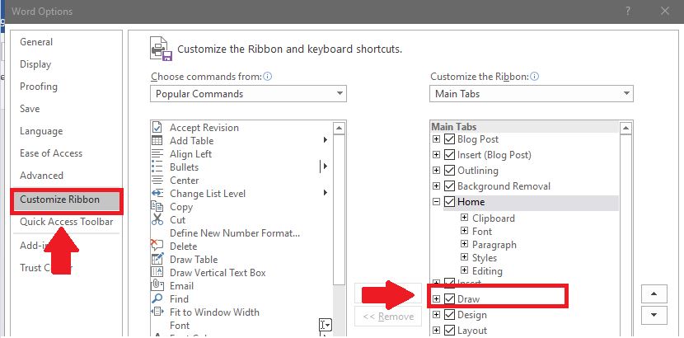
Task: Expand the Styles group
Action: point(464,257)
